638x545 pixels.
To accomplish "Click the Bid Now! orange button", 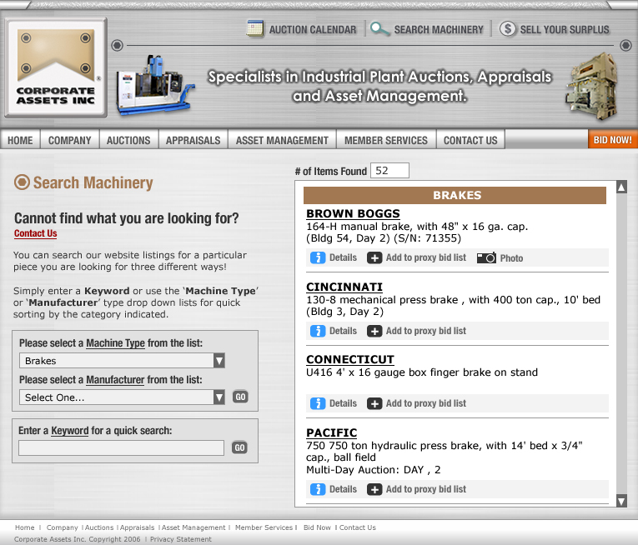I will (612, 140).
